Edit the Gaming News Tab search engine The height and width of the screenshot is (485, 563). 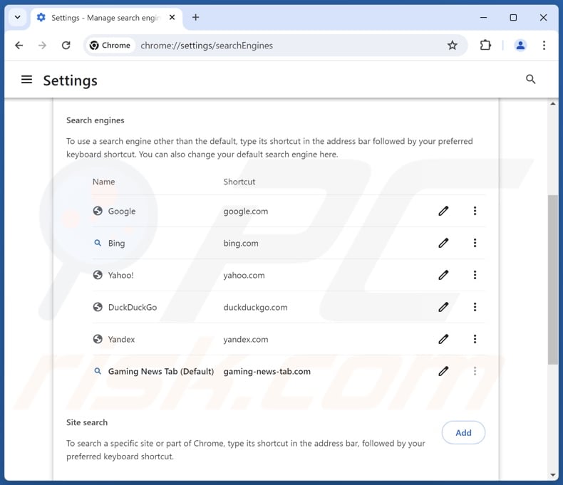[443, 371]
